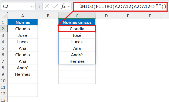Select cell A6 containing Claudia
The height and width of the screenshot is (102, 169).
23,55
